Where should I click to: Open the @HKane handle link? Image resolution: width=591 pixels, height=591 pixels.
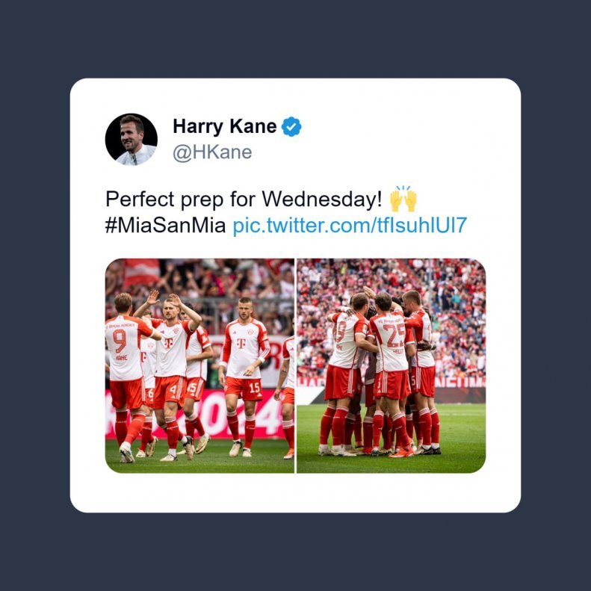pos(212,152)
